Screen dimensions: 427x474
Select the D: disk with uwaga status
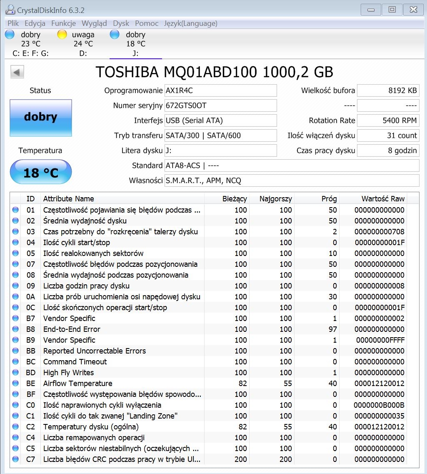pyautogui.click(x=83, y=44)
